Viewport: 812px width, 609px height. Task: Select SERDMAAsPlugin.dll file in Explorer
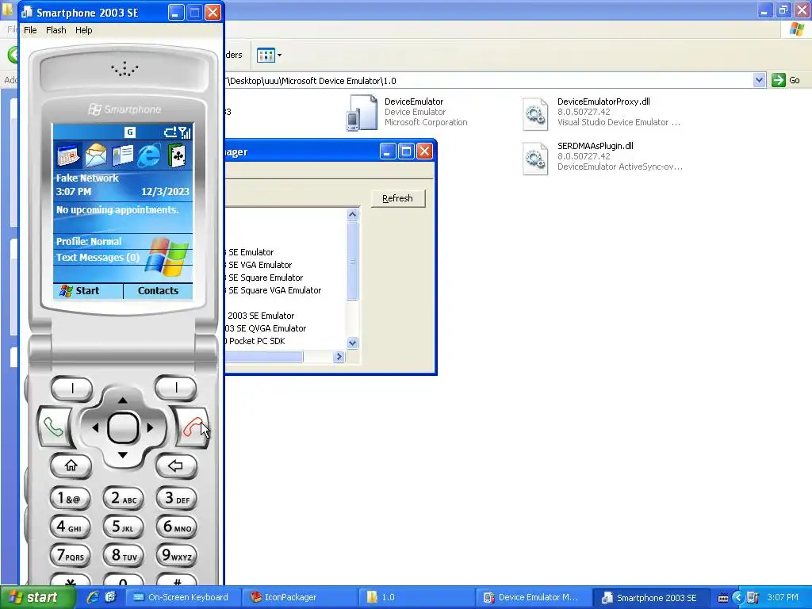point(603,156)
